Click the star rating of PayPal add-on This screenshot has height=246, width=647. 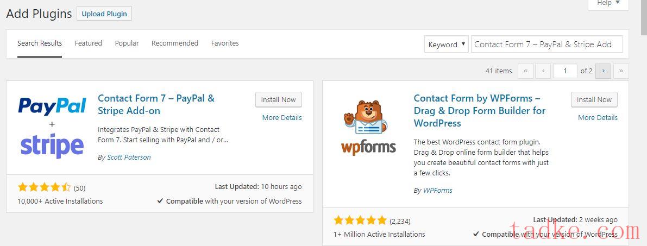coord(45,187)
